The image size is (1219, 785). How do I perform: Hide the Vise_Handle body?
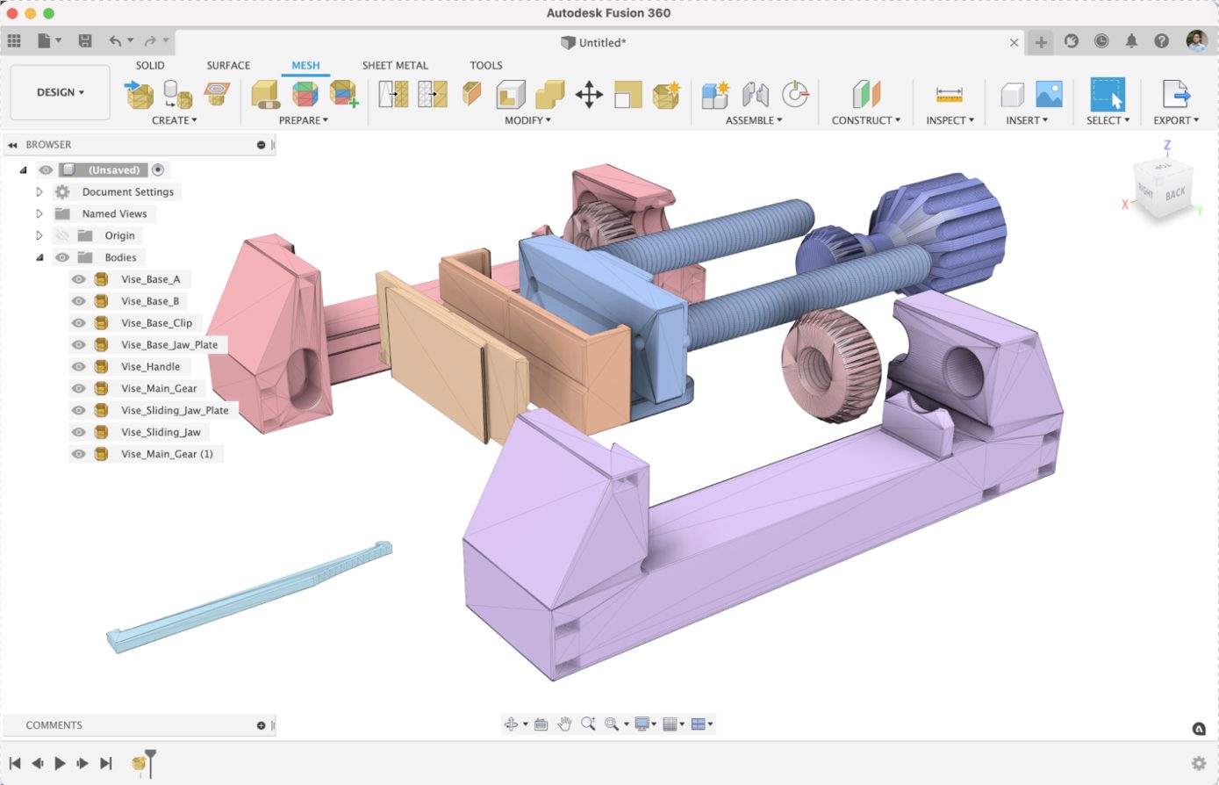pos(78,366)
